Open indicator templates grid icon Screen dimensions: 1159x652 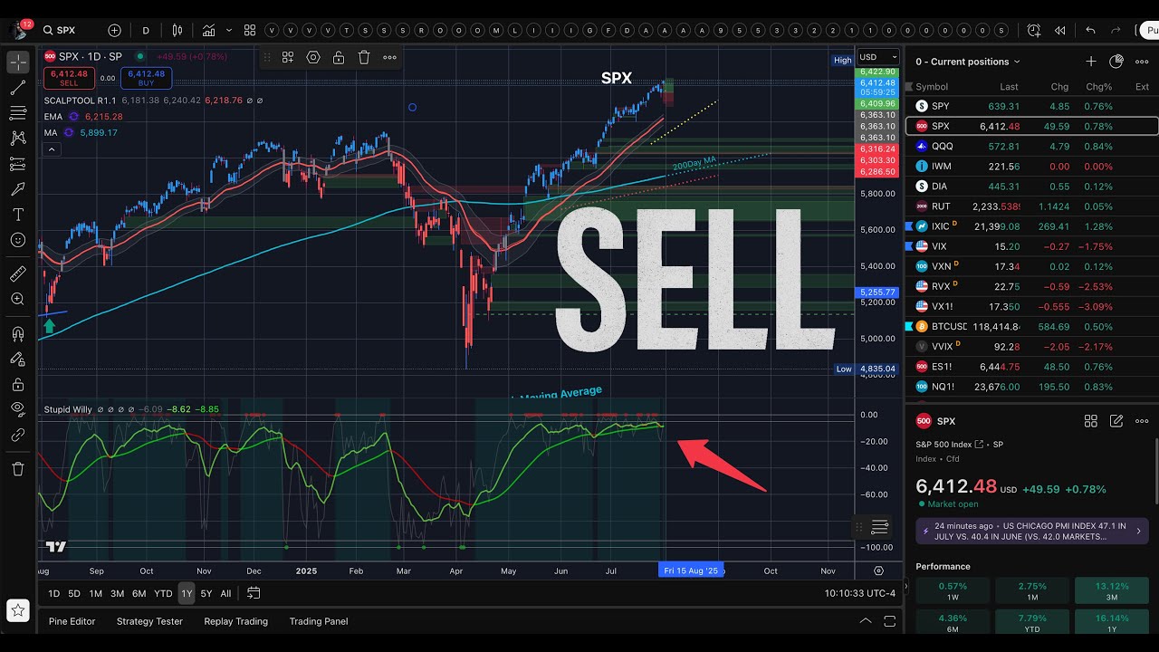250,30
